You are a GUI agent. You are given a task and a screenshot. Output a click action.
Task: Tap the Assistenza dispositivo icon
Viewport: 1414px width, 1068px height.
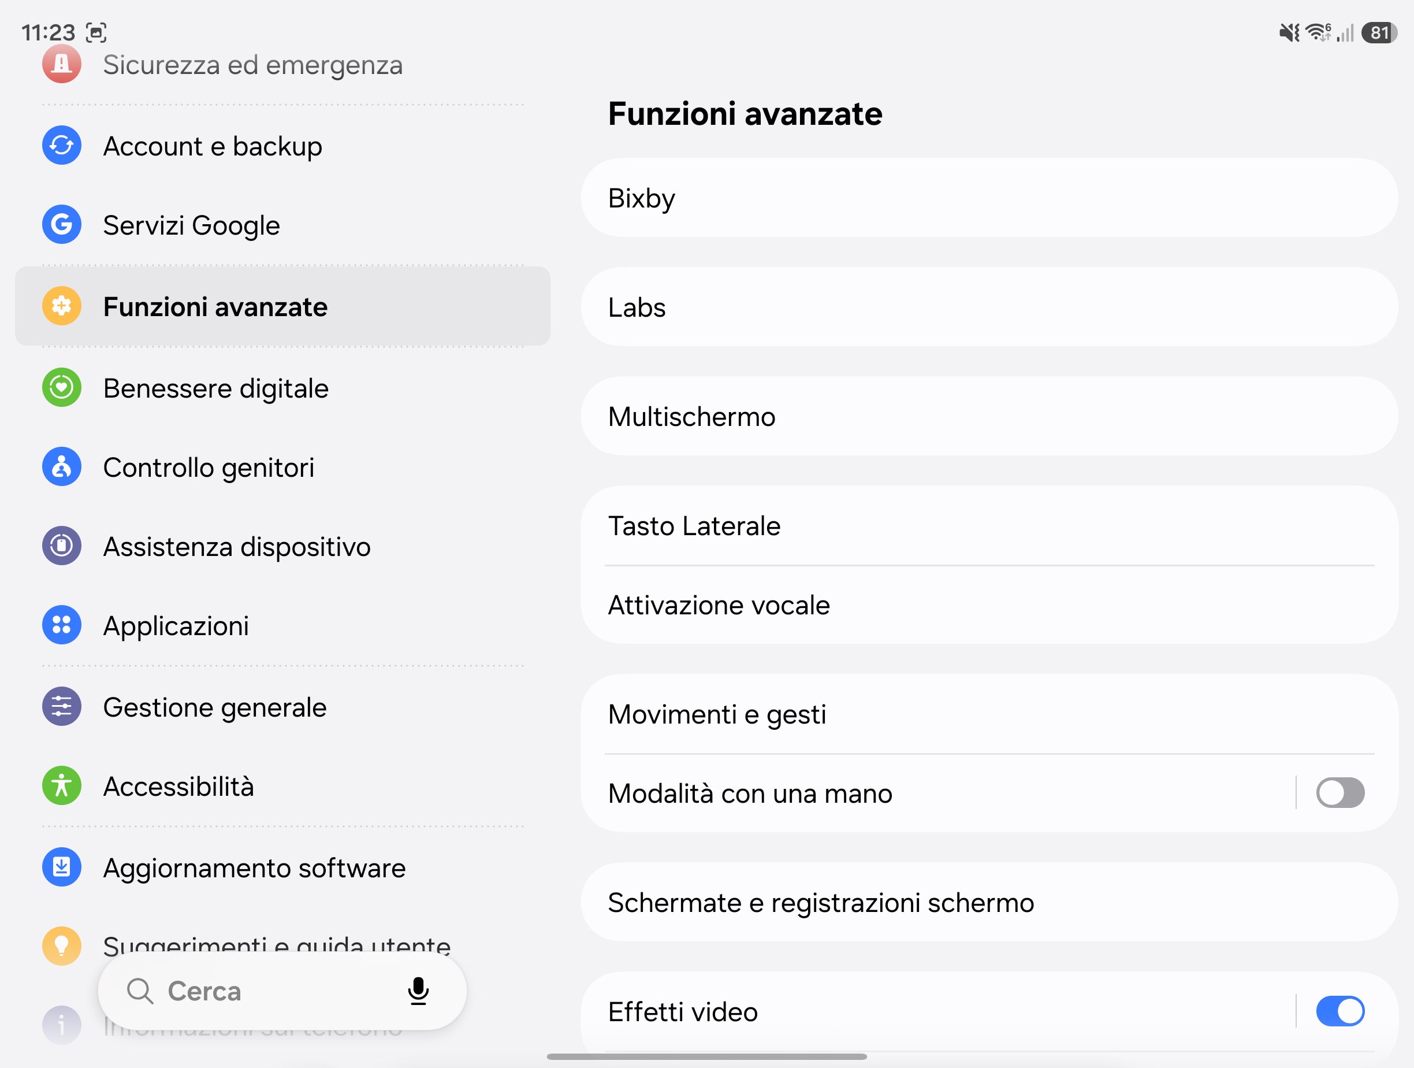(61, 546)
